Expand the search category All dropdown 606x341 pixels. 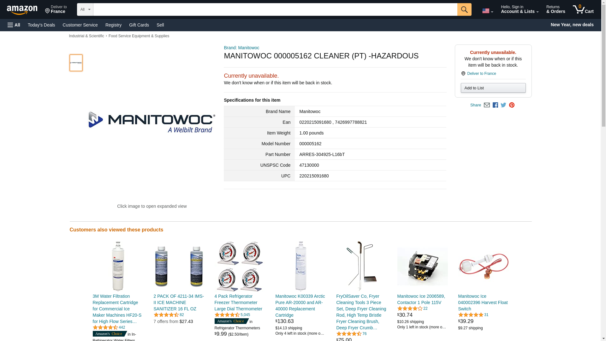85,9
